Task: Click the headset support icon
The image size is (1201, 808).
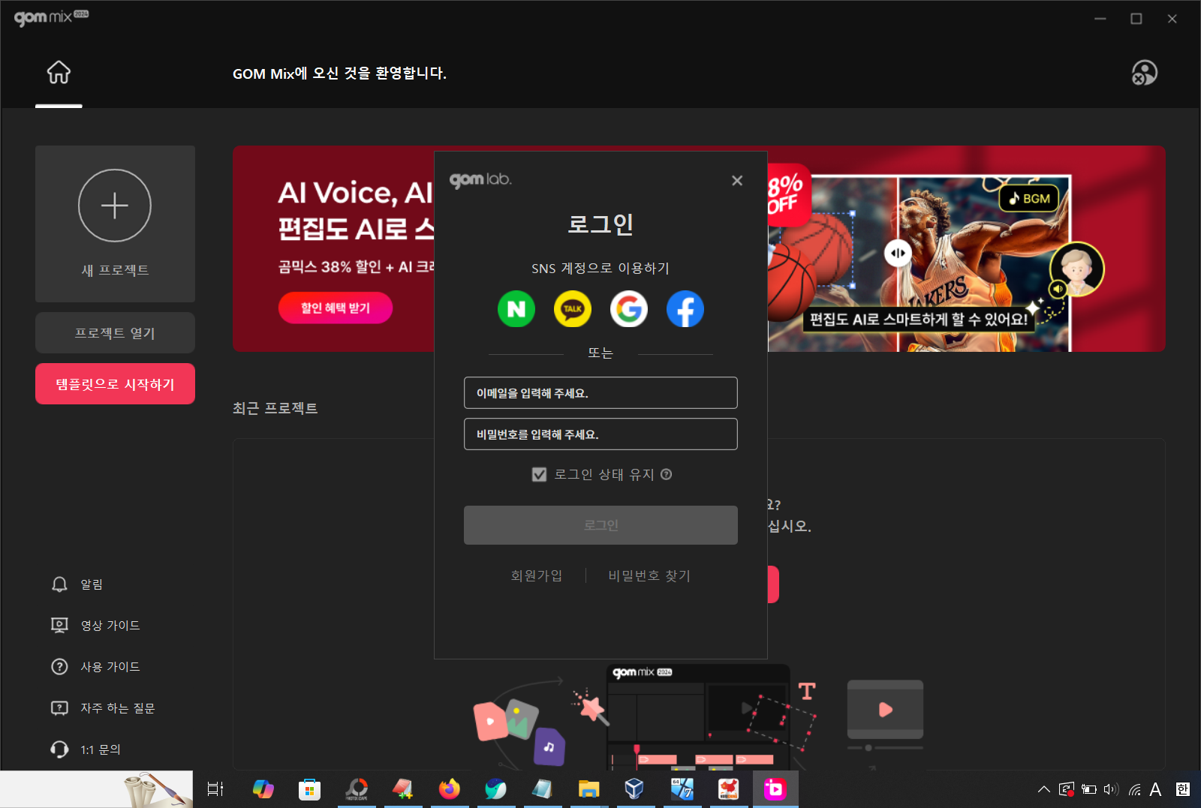Action: click(x=59, y=749)
